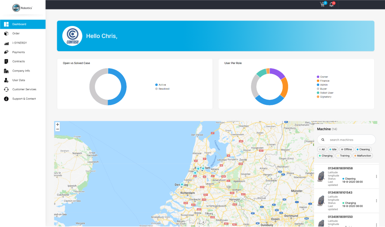Click the gray Resolved segment of case donut
Screen dimensions: 385x227
click(92, 87)
